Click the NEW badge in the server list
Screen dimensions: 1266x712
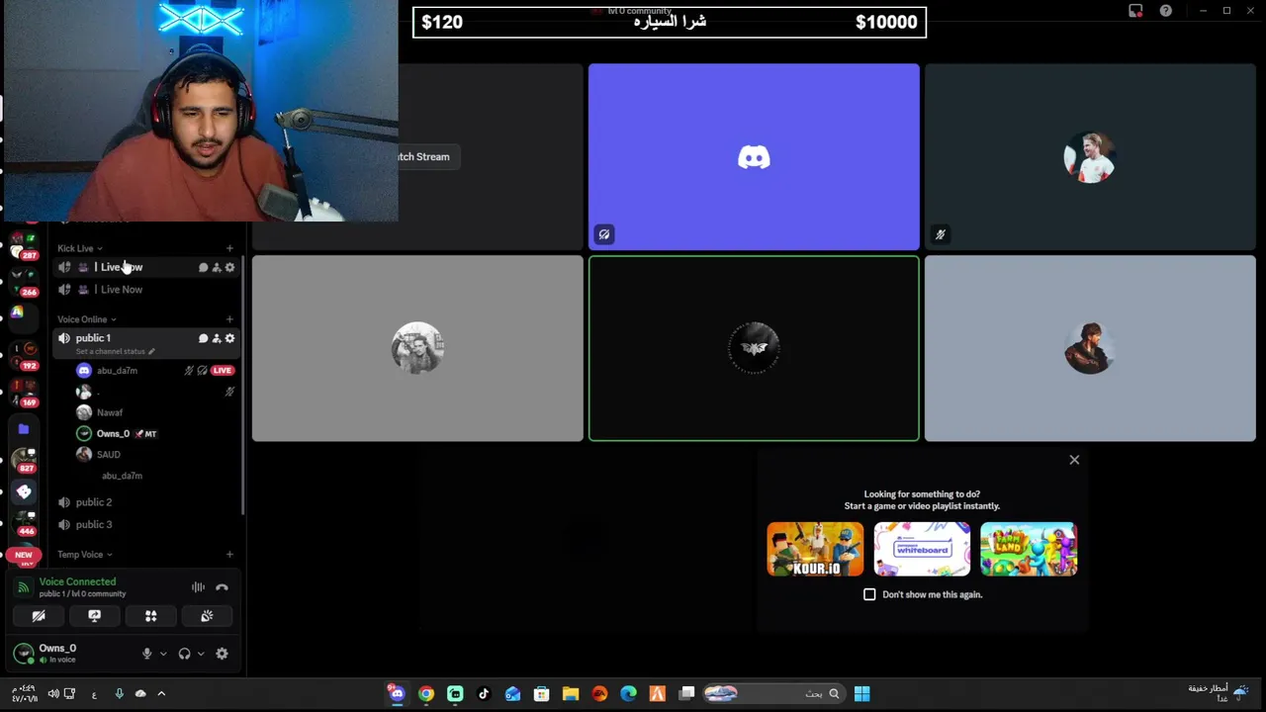[x=23, y=555]
